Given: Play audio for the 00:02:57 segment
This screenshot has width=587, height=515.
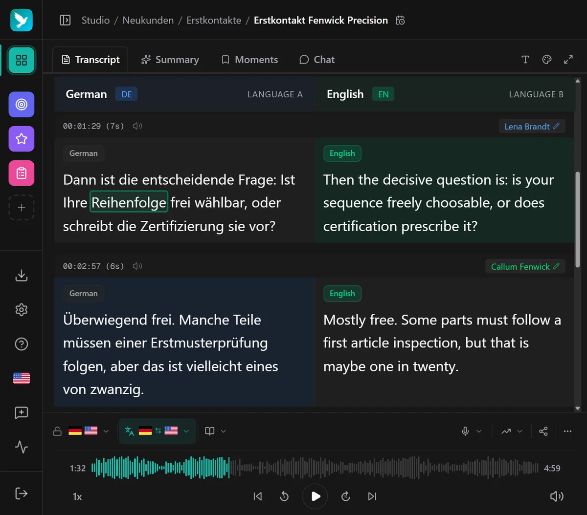Looking at the screenshot, I should pyautogui.click(x=137, y=266).
